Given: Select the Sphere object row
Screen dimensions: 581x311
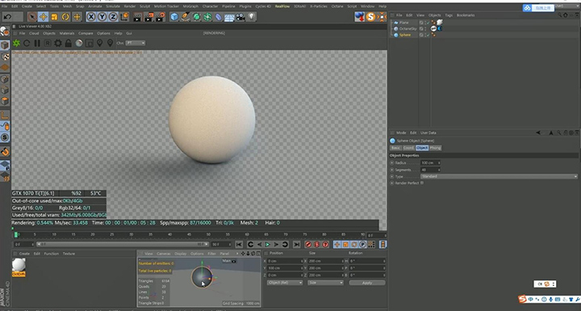Looking at the screenshot, I should [x=405, y=35].
